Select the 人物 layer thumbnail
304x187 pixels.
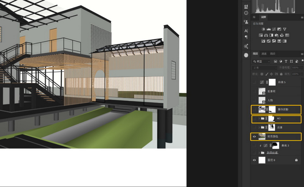coord(262,100)
